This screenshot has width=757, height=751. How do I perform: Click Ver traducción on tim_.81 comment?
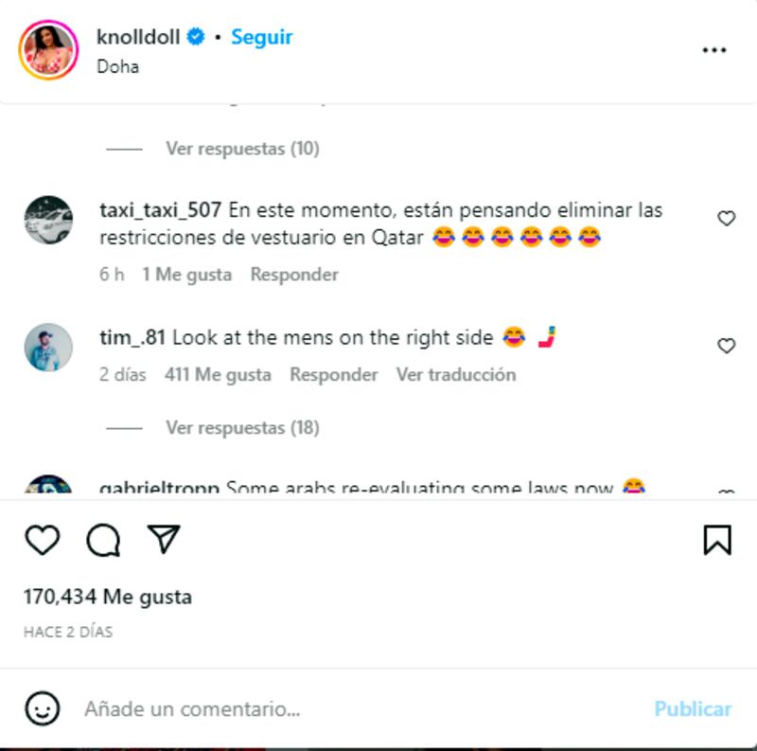click(456, 374)
